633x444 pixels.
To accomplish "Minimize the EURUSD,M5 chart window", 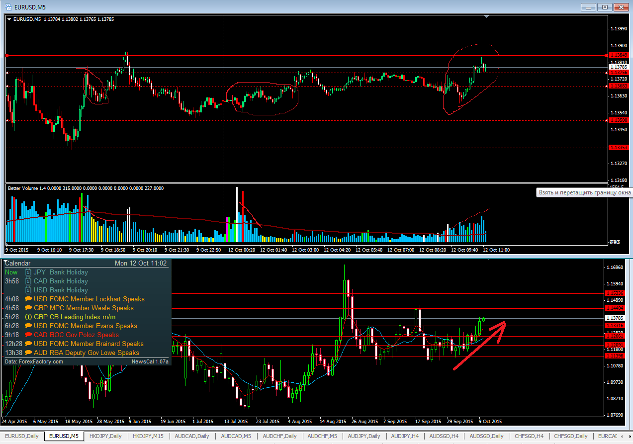I will 588,7.
